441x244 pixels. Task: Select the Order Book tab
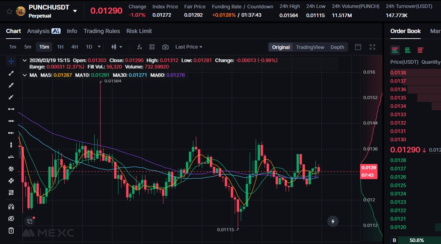(x=405, y=31)
